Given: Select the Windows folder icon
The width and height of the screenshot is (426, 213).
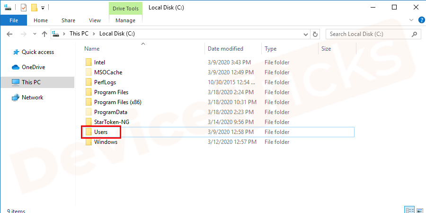Looking at the screenshot, I should [89, 142].
